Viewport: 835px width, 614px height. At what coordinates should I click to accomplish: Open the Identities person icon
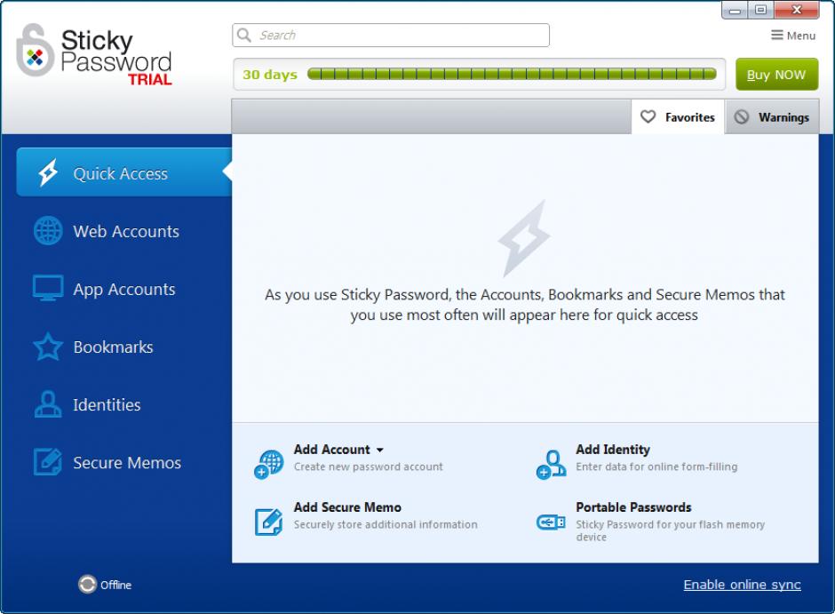point(48,405)
